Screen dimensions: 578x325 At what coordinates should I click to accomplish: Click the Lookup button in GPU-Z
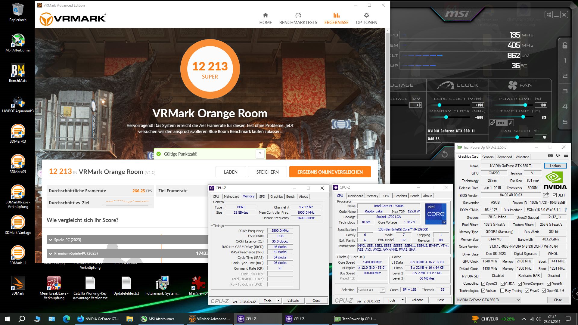pos(555,166)
